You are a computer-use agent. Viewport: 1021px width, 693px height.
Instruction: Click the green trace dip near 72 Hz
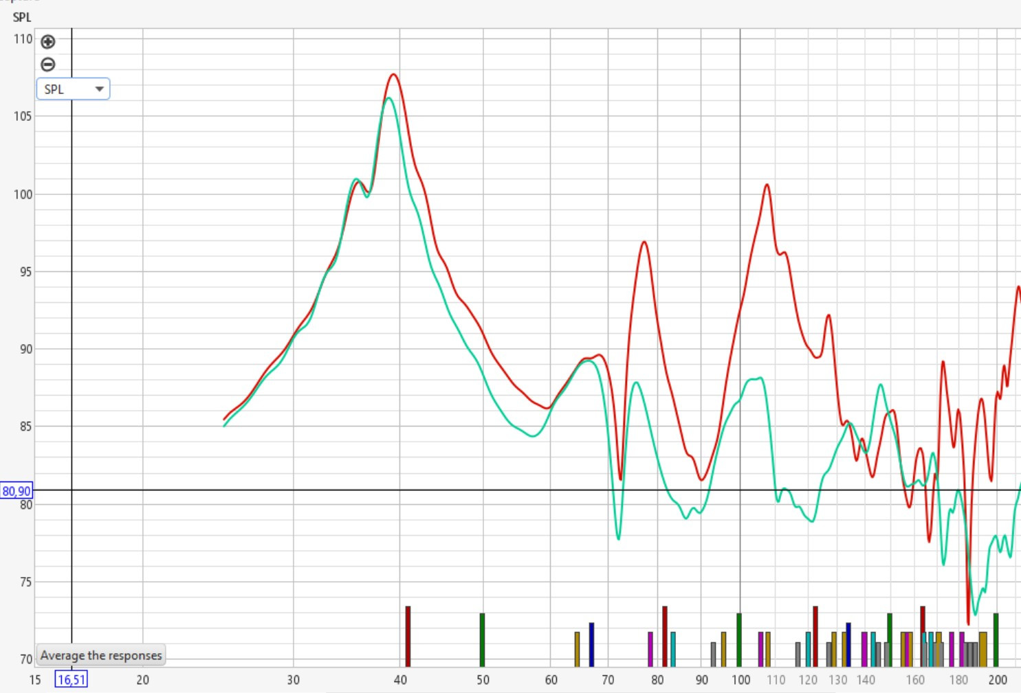pos(618,538)
